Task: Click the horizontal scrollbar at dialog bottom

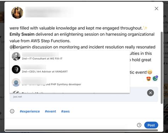Action: pyautogui.click(x=82, y=130)
